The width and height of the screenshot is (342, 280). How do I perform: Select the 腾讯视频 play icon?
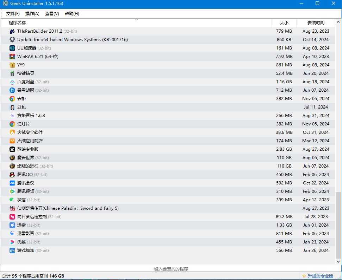(12, 191)
